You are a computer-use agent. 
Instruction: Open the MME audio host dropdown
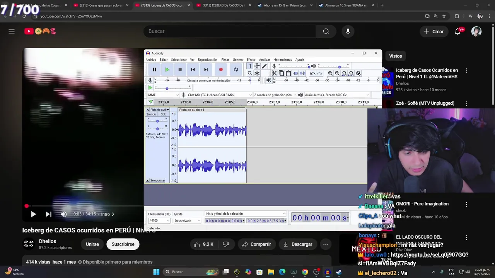[163, 95]
